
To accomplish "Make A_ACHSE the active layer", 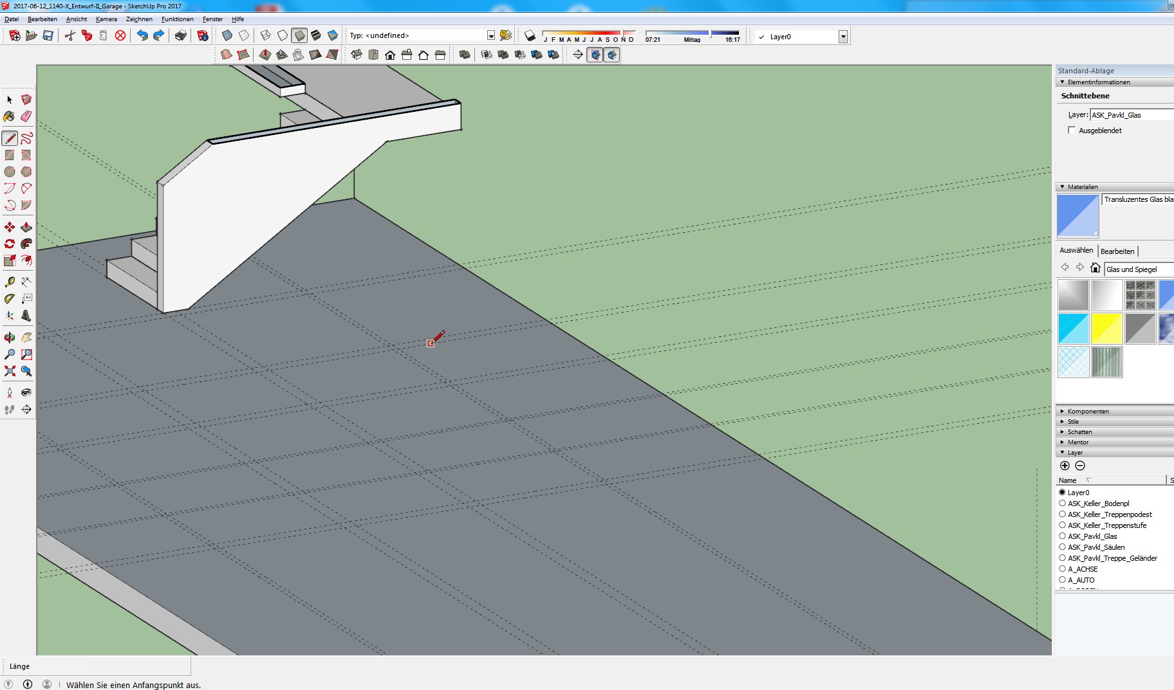I will [1062, 569].
